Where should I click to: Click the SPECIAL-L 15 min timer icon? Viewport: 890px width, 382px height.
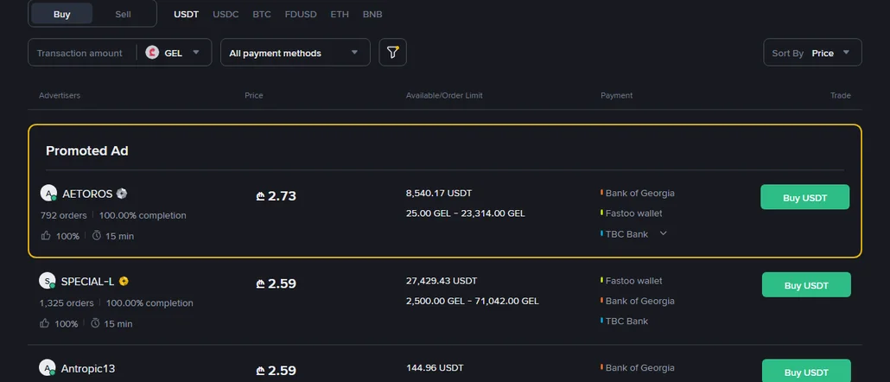(x=95, y=323)
